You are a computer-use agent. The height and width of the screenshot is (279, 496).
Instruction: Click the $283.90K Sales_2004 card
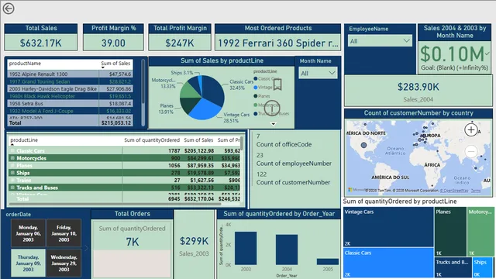(x=418, y=91)
